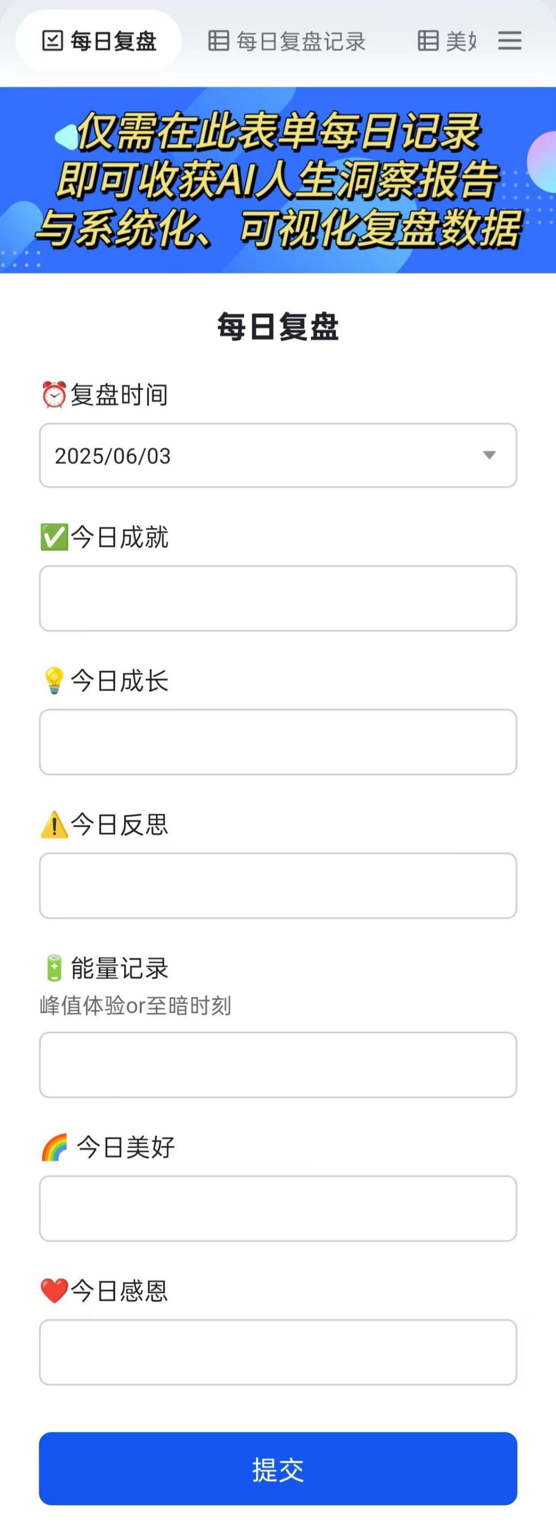Screen dimensions: 556x1527
Task: Click the alarm clock emoji beside 复盘时间
Action: [x=54, y=395]
